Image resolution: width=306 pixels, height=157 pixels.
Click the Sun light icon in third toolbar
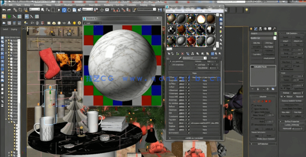point(74,23)
